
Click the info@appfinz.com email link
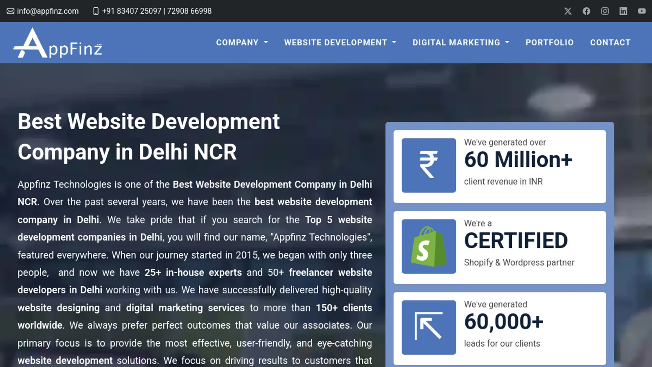coord(48,11)
